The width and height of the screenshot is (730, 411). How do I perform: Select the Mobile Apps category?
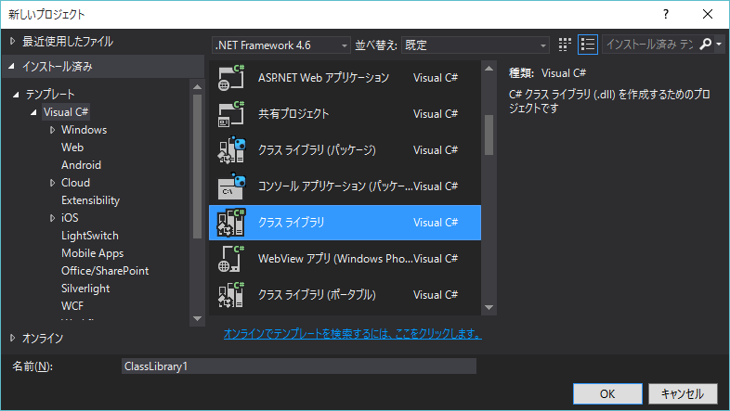(92, 253)
